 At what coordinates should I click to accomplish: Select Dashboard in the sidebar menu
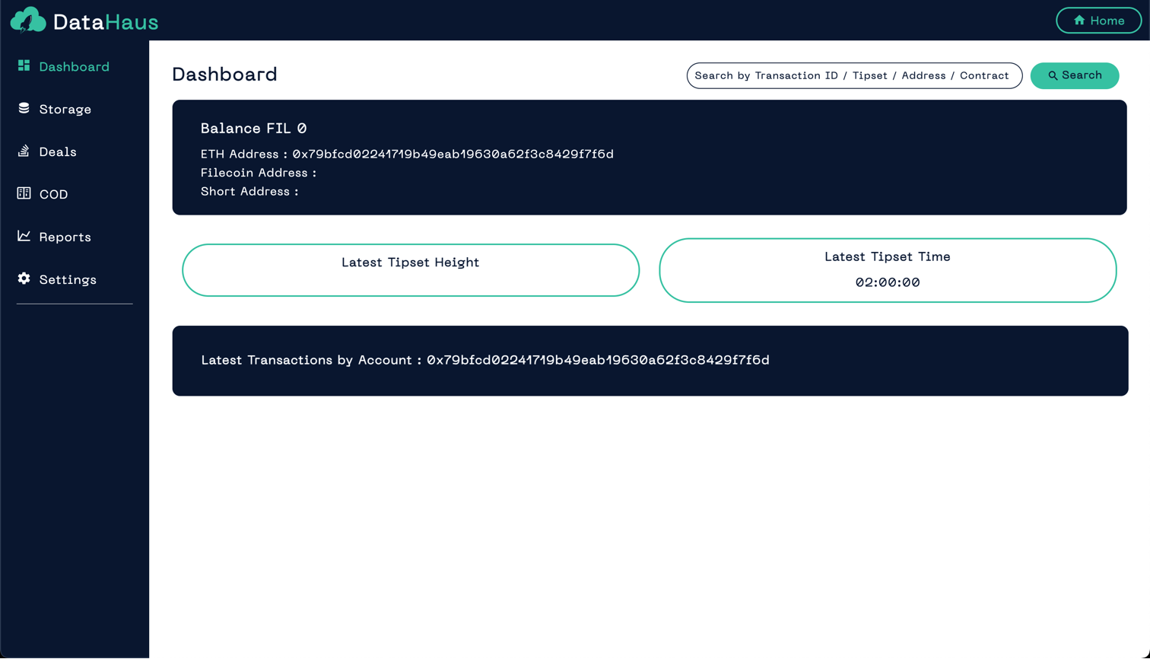(x=74, y=66)
